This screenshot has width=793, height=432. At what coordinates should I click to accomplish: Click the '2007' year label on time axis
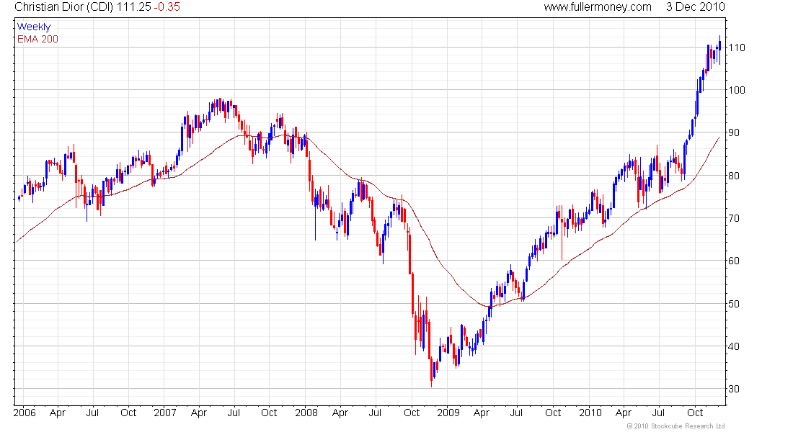pyautogui.click(x=165, y=413)
